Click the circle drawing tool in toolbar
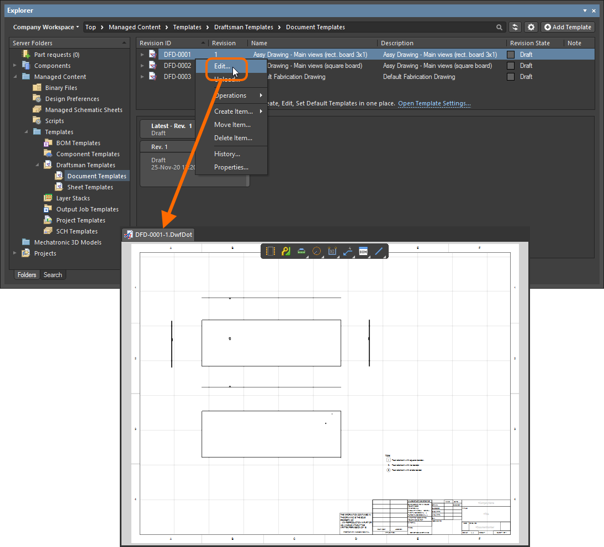604x547 pixels. (x=316, y=251)
